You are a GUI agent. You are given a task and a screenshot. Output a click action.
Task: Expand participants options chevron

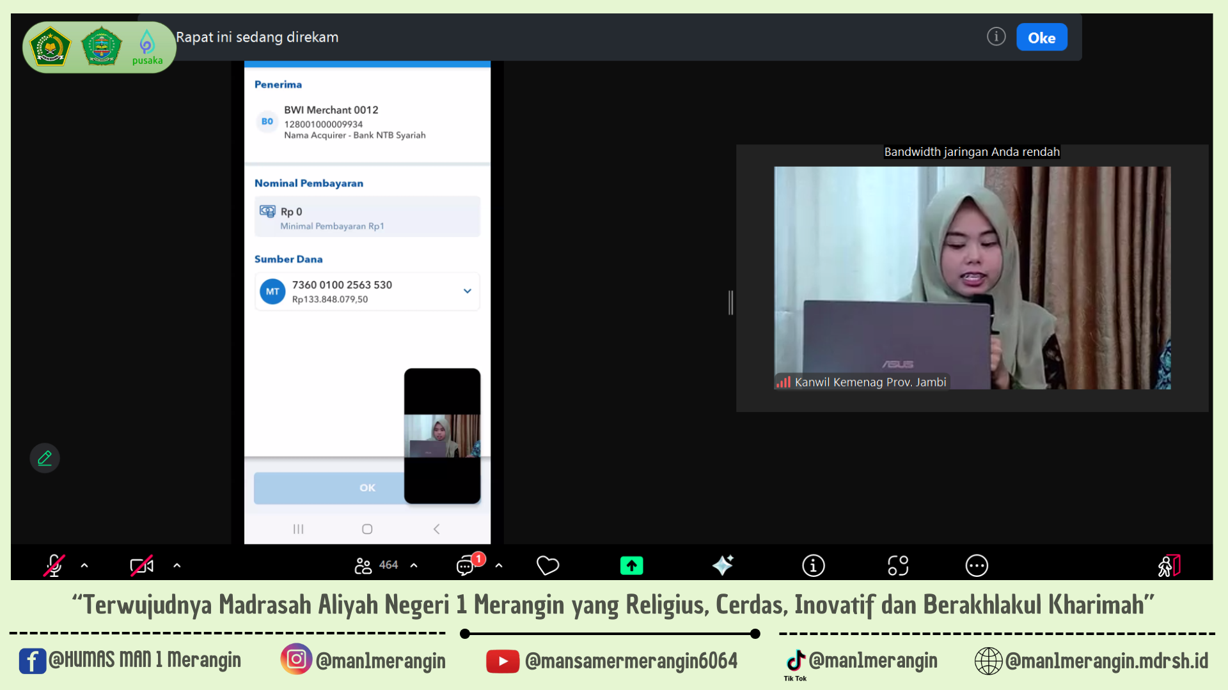tap(414, 565)
